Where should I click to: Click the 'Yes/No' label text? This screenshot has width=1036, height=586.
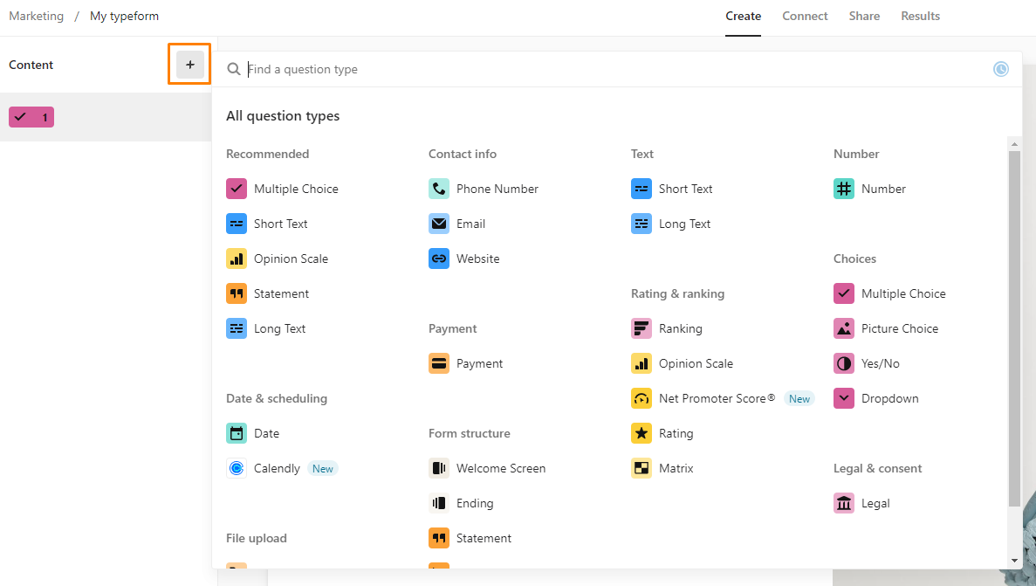coord(880,363)
